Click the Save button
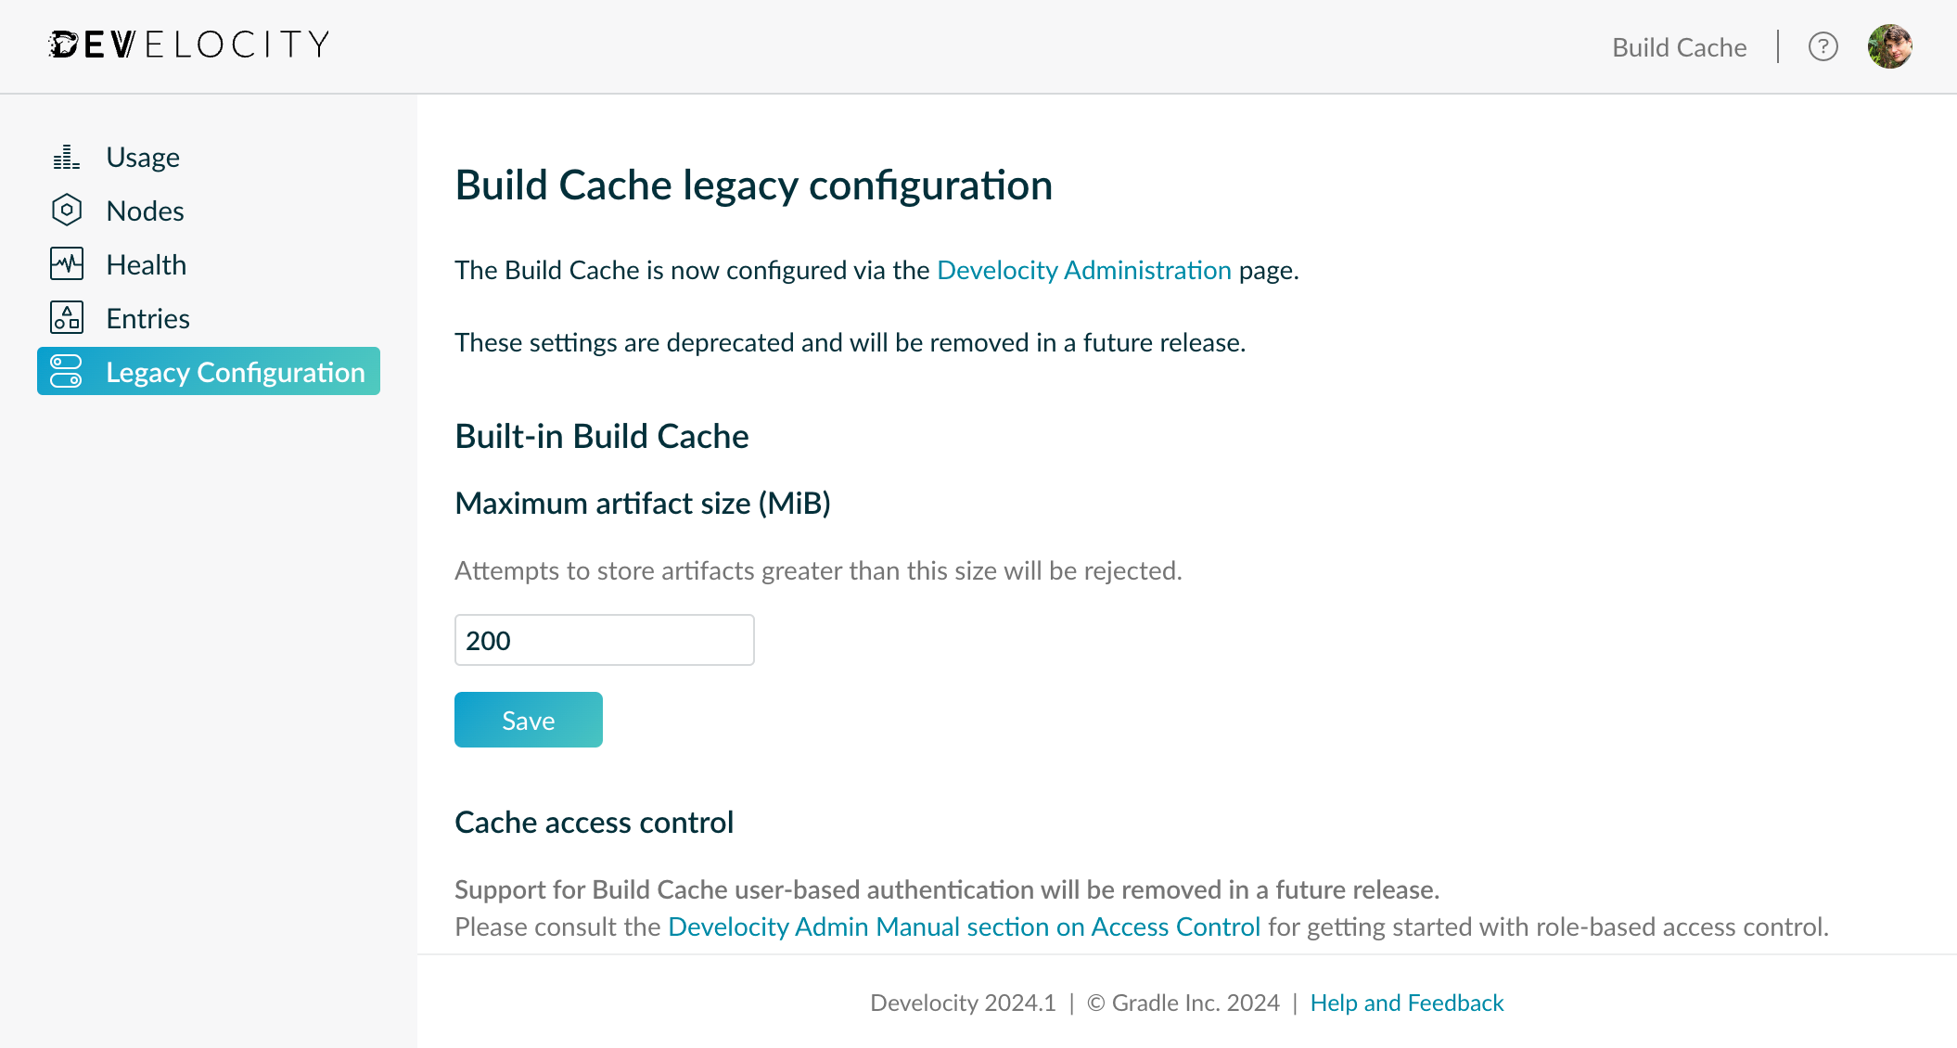The height and width of the screenshot is (1048, 1957). (x=529, y=720)
